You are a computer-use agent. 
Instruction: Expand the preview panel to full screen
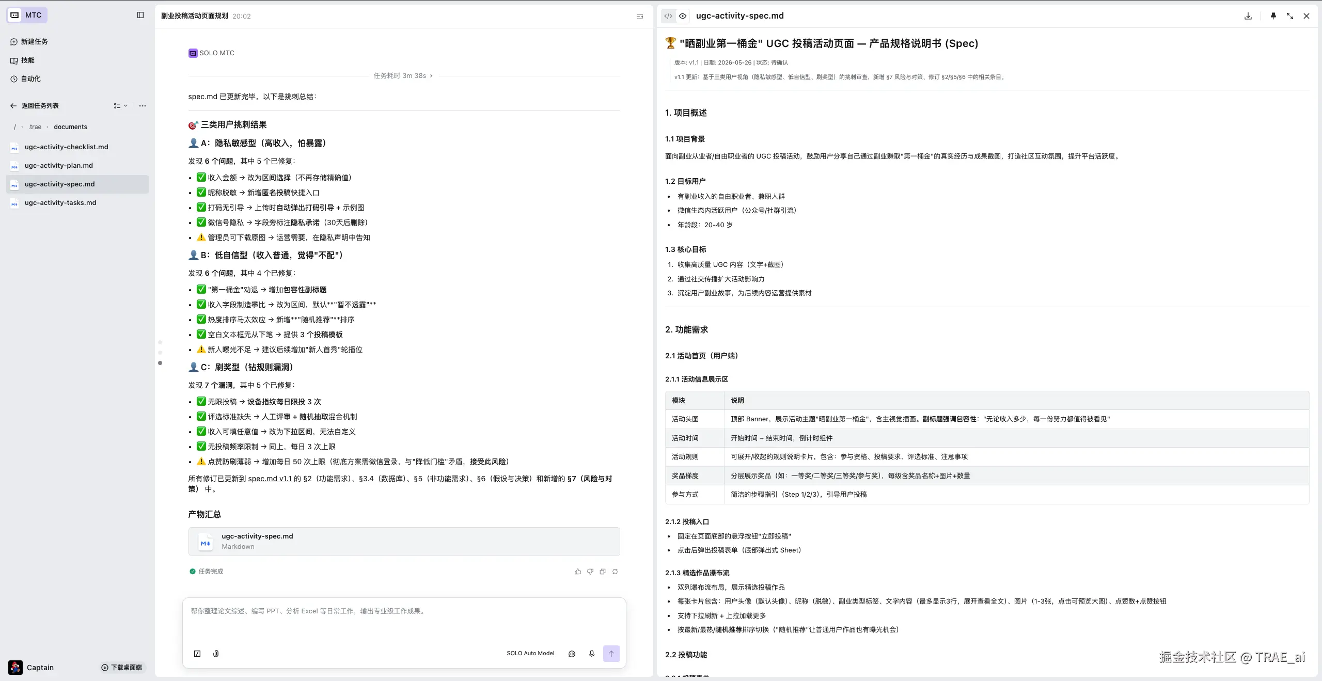coord(1290,16)
